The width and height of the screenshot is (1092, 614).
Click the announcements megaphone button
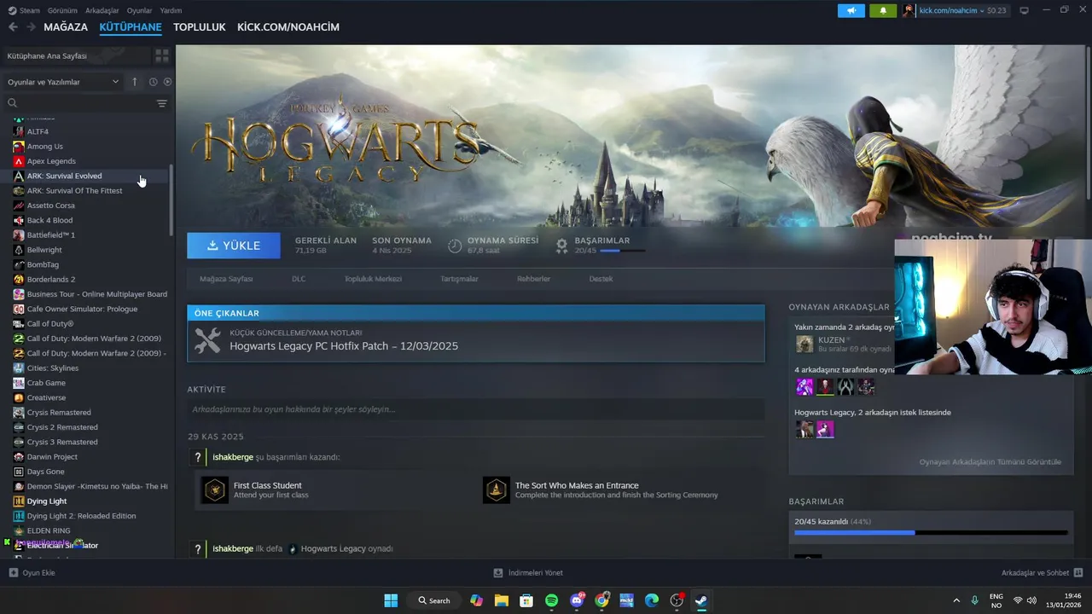pyautogui.click(x=851, y=10)
